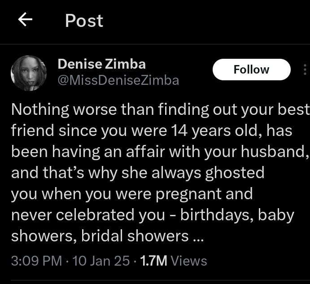View the 1.7M view count

[x=154, y=261]
